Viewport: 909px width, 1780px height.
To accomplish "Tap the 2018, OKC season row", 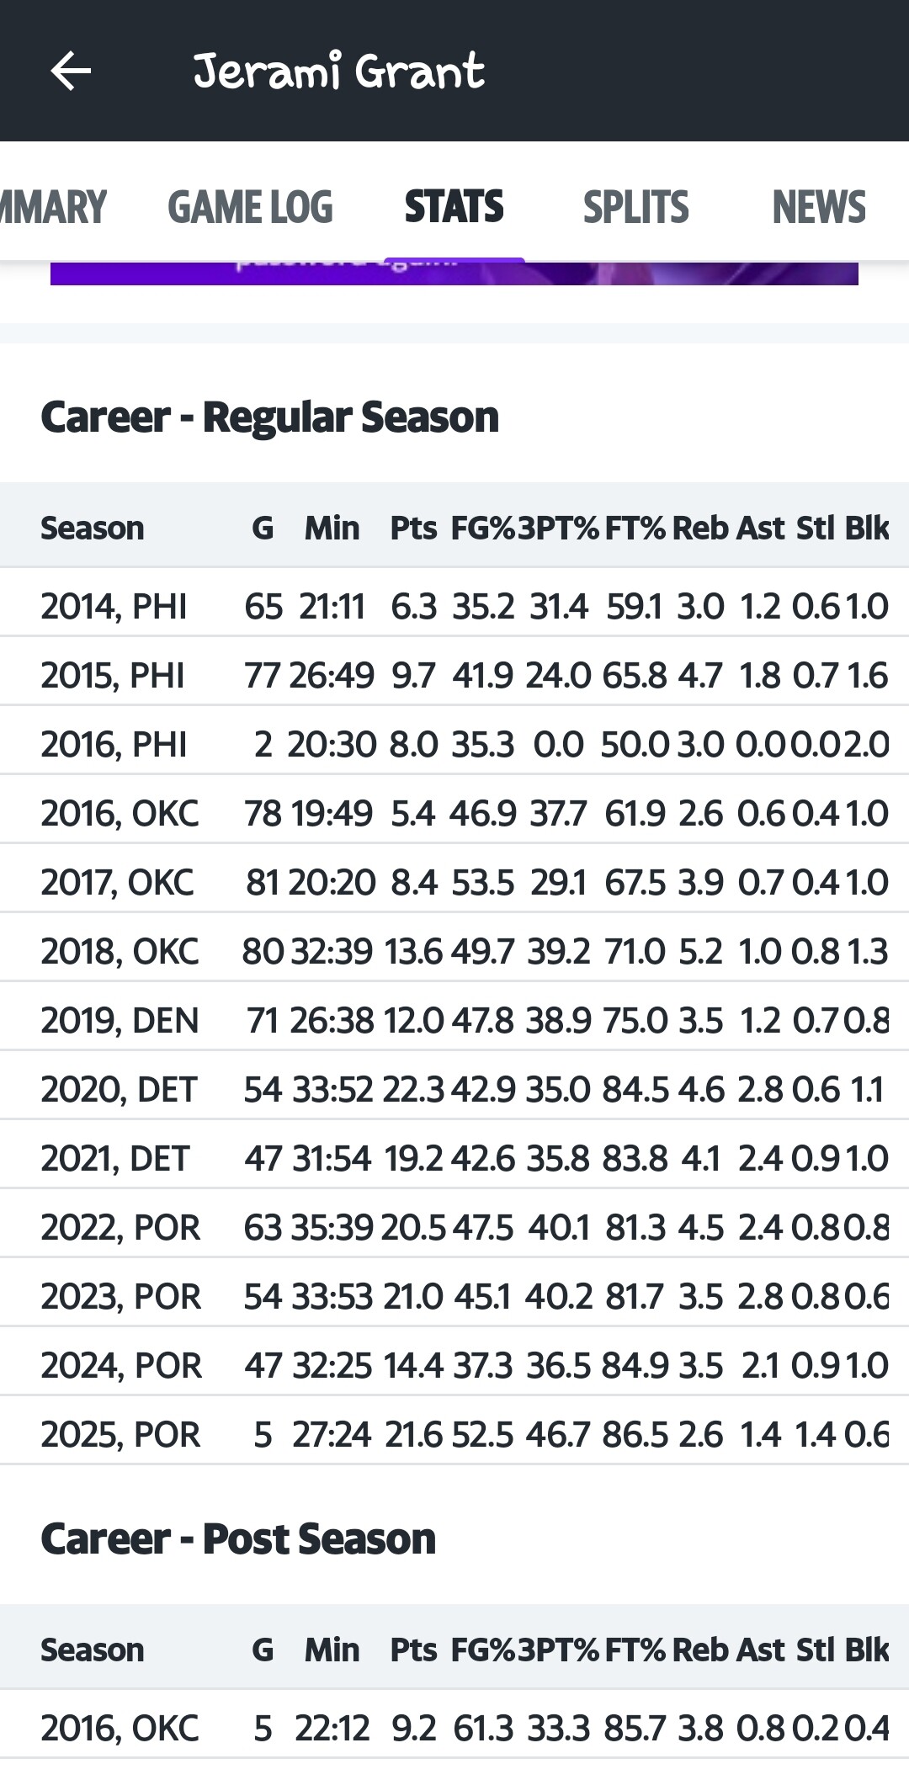I will point(454,951).
